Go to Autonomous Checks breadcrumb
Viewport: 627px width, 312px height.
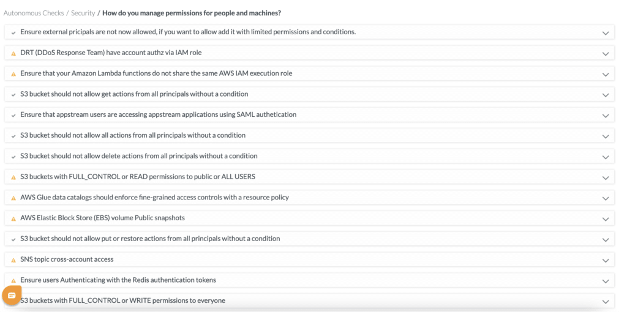point(34,13)
